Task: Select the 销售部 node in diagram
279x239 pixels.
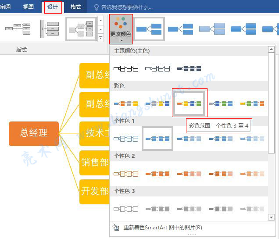Action: click(94, 163)
